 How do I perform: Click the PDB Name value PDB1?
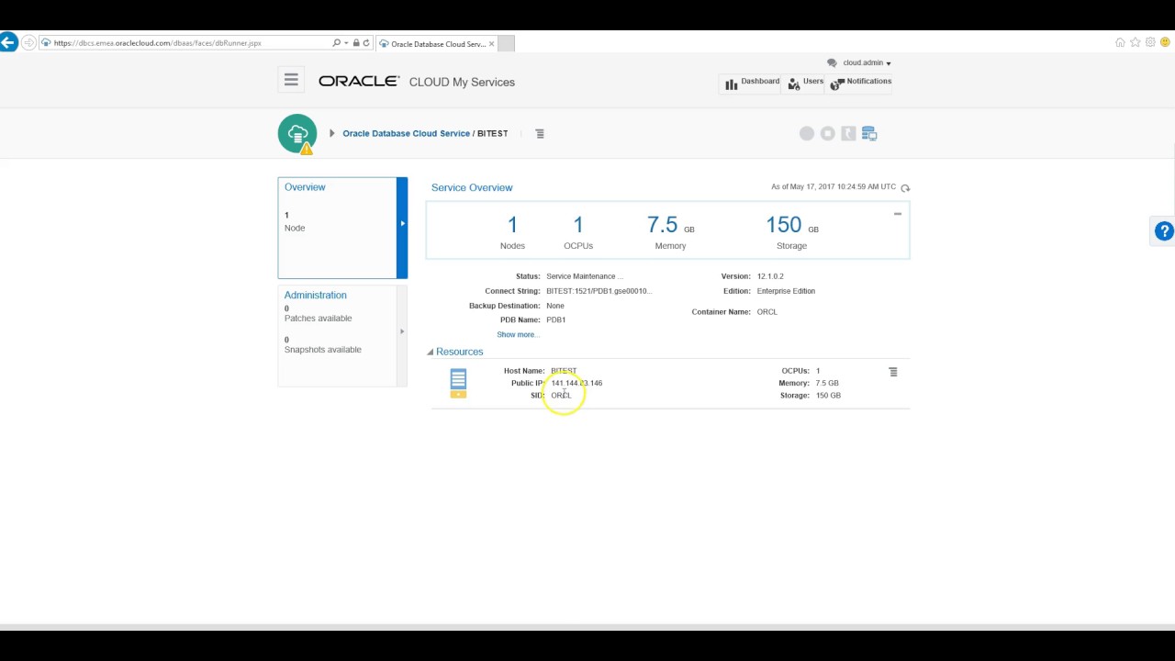pyautogui.click(x=555, y=320)
